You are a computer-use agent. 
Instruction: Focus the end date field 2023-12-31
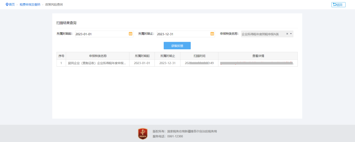(182, 34)
